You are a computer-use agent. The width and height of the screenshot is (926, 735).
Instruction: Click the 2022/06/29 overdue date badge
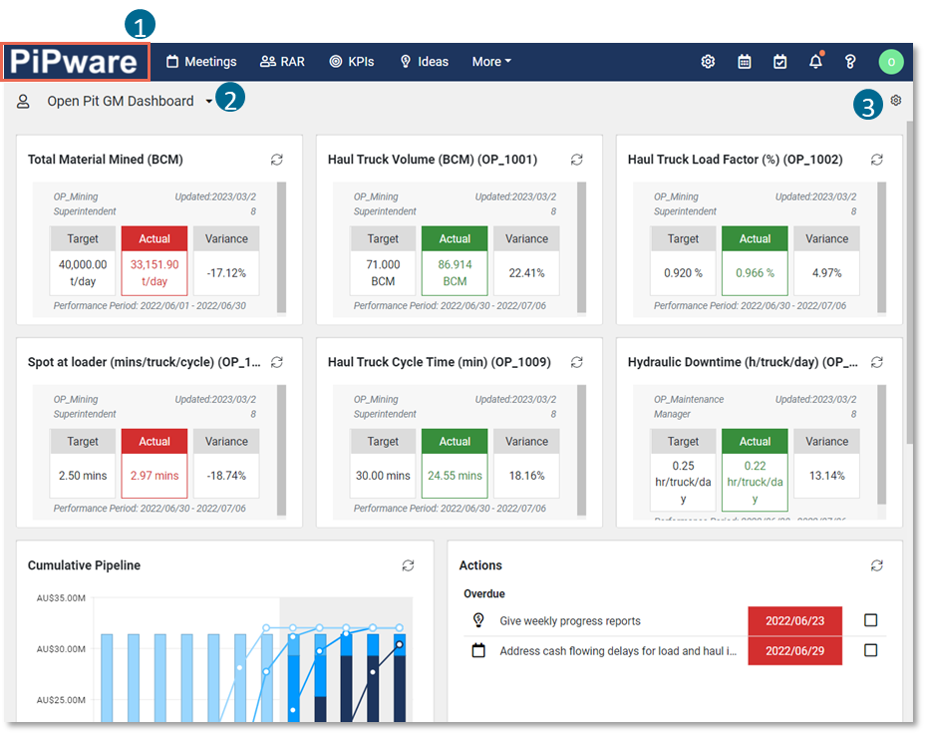pyautogui.click(x=794, y=650)
